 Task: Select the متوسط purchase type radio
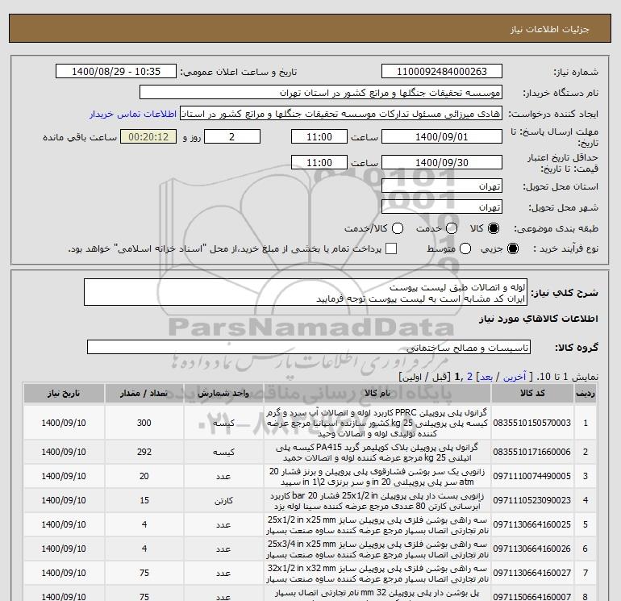point(465,248)
